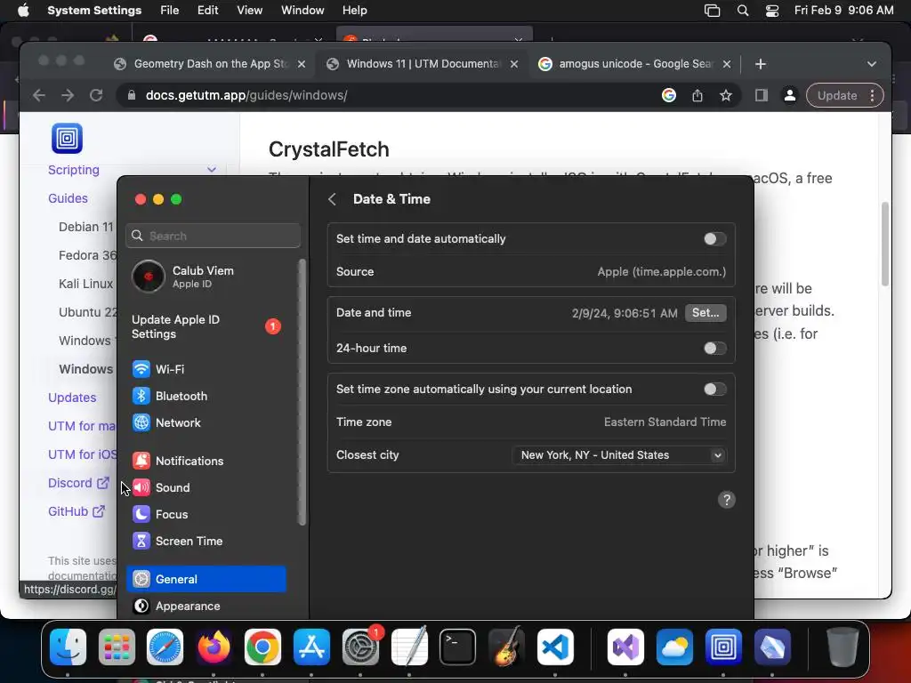This screenshot has width=911, height=683.
Task: Open TextEdit from the Dock
Action: click(x=409, y=647)
